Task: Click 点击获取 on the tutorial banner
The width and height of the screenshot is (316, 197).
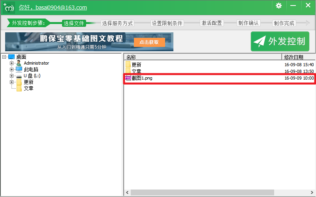Action: coord(149,42)
